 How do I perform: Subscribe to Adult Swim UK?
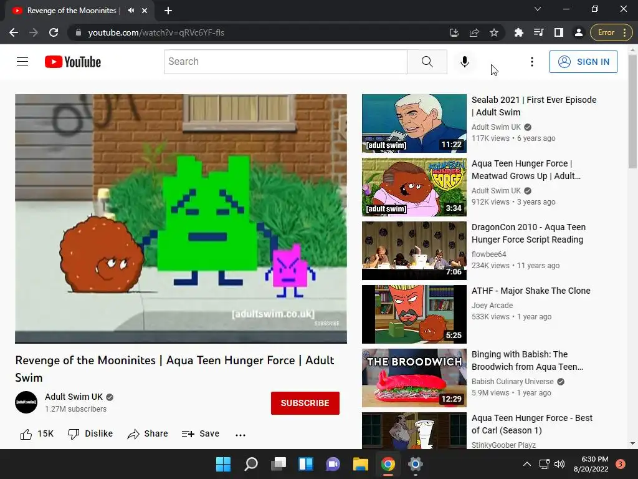305,403
